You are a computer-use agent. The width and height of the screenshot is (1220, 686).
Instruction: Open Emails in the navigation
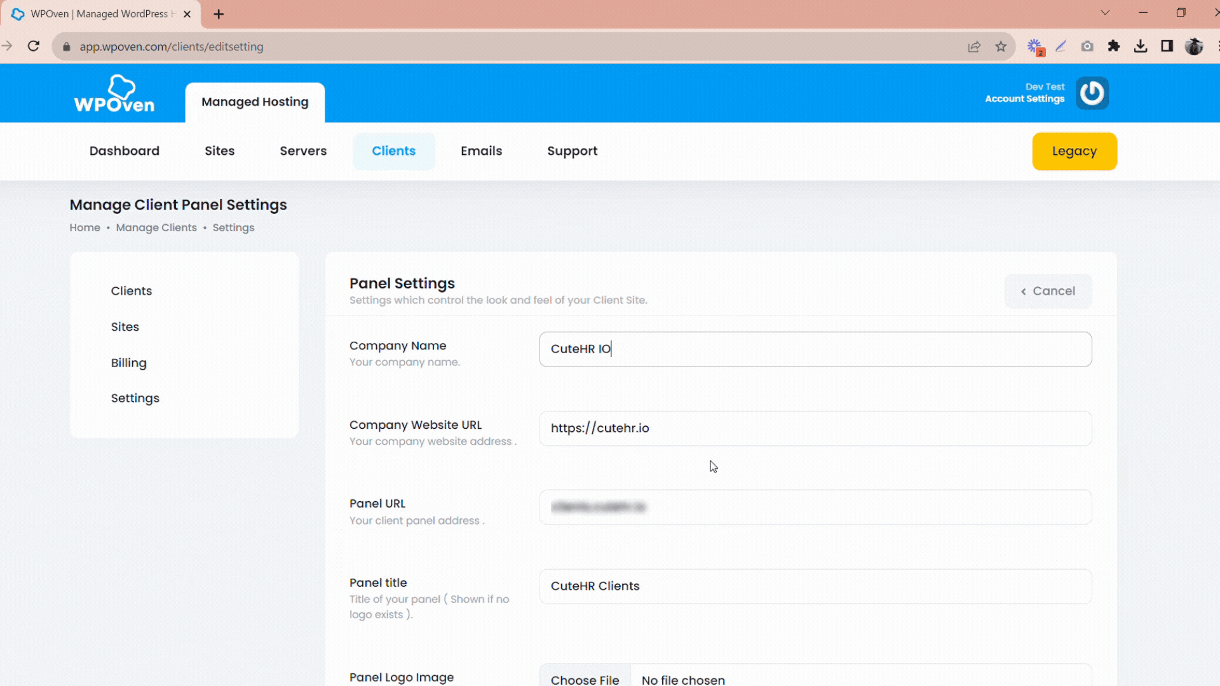point(482,151)
